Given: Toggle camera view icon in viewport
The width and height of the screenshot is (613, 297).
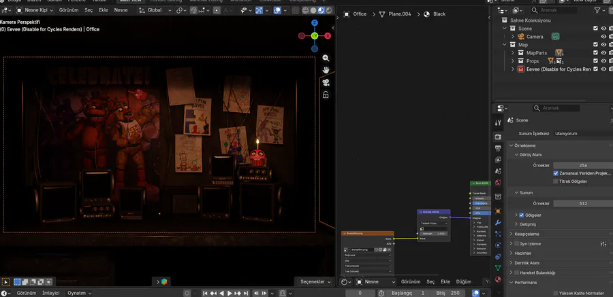Looking at the screenshot, I should coord(326,82).
